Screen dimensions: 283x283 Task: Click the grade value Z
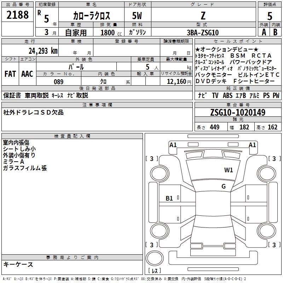[x=203, y=16]
